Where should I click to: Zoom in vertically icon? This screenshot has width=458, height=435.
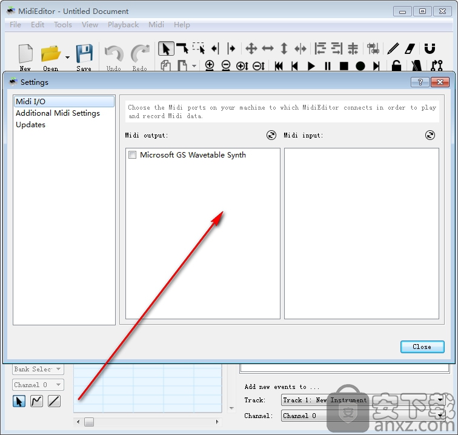tap(242, 66)
